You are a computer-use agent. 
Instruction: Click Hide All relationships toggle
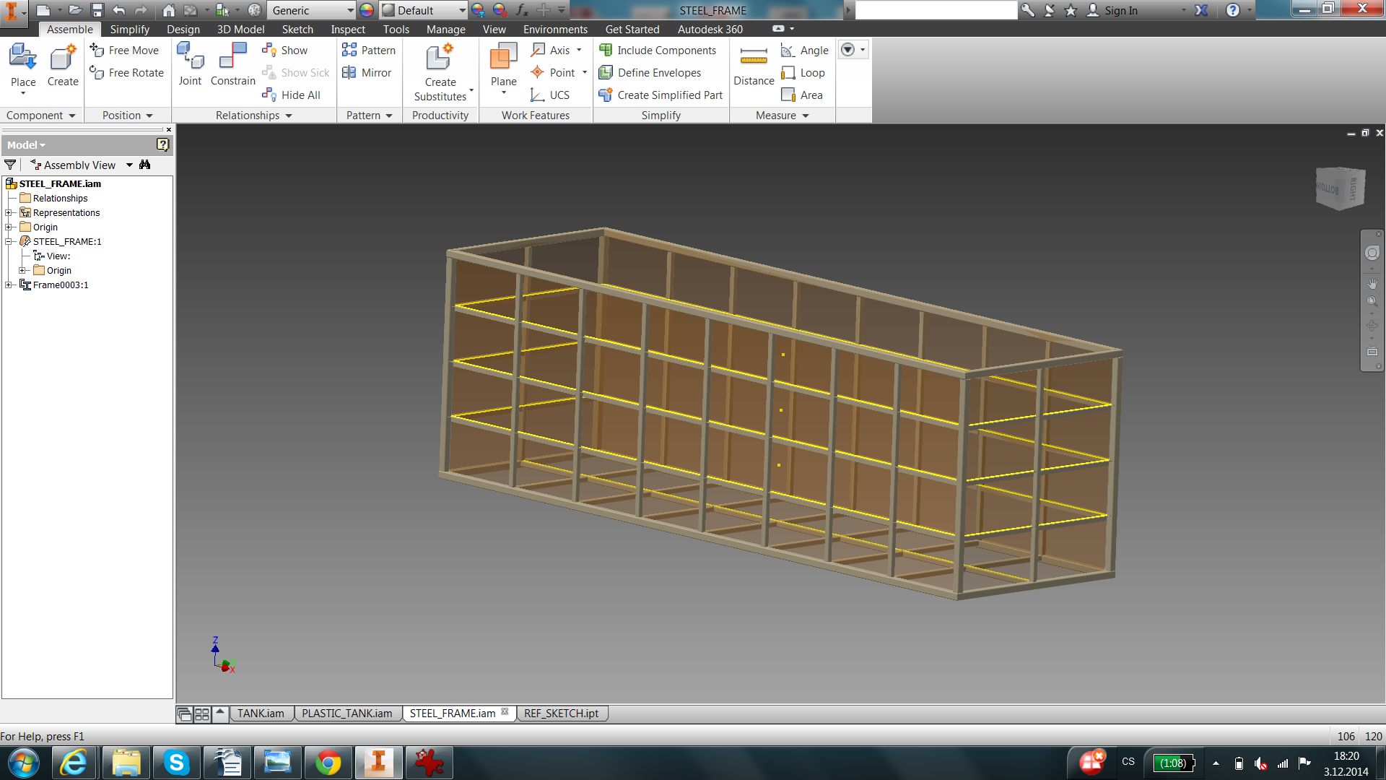pyautogui.click(x=292, y=95)
